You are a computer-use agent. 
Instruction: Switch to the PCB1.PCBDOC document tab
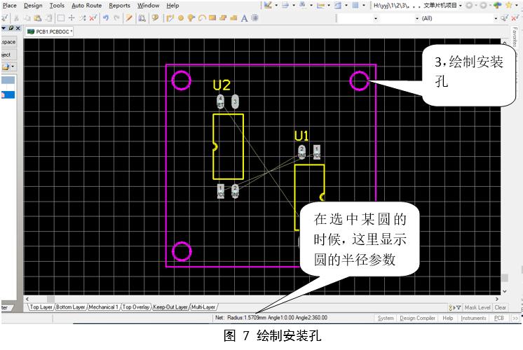(x=49, y=31)
